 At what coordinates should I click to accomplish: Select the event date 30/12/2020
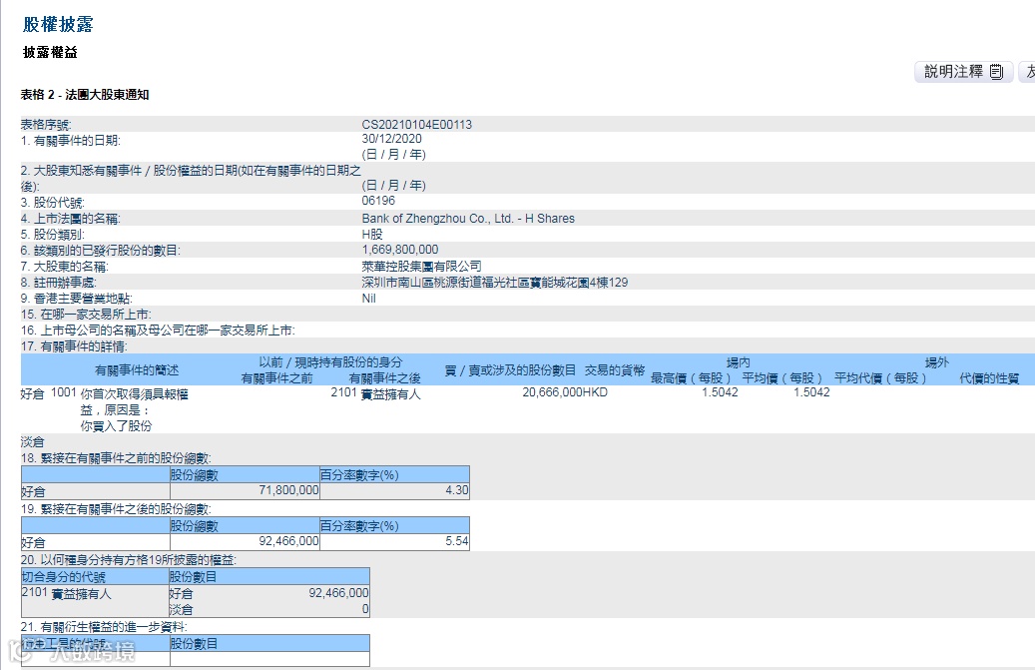(x=391, y=139)
